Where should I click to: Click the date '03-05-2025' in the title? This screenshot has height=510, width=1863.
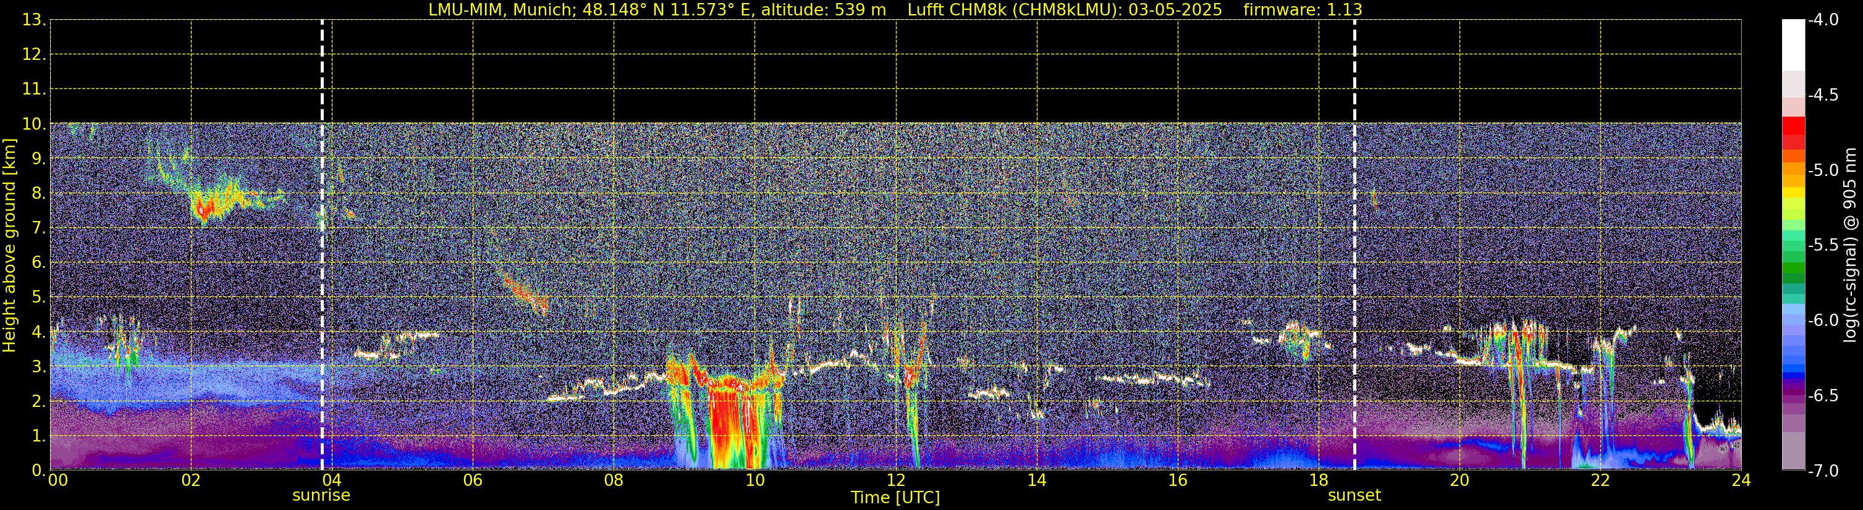[1175, 10]
